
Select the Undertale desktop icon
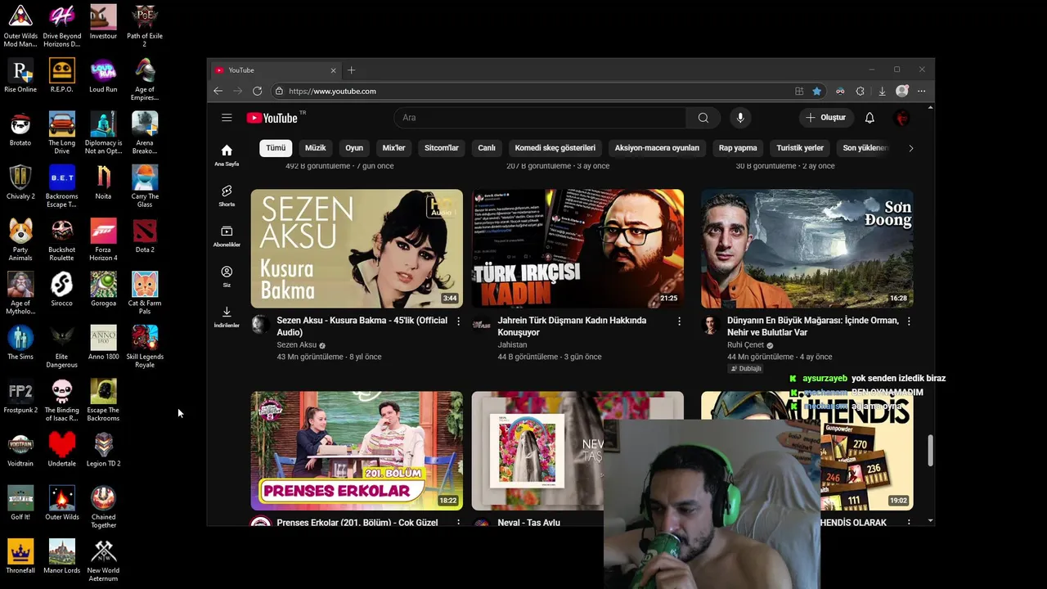pyautogui.click(x=61, y=449)
